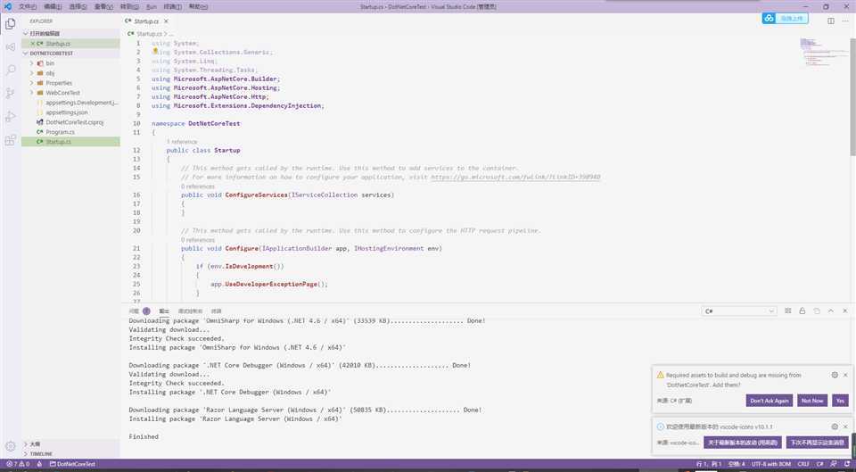Dismiss the missing assets notification

pos(845,376)
